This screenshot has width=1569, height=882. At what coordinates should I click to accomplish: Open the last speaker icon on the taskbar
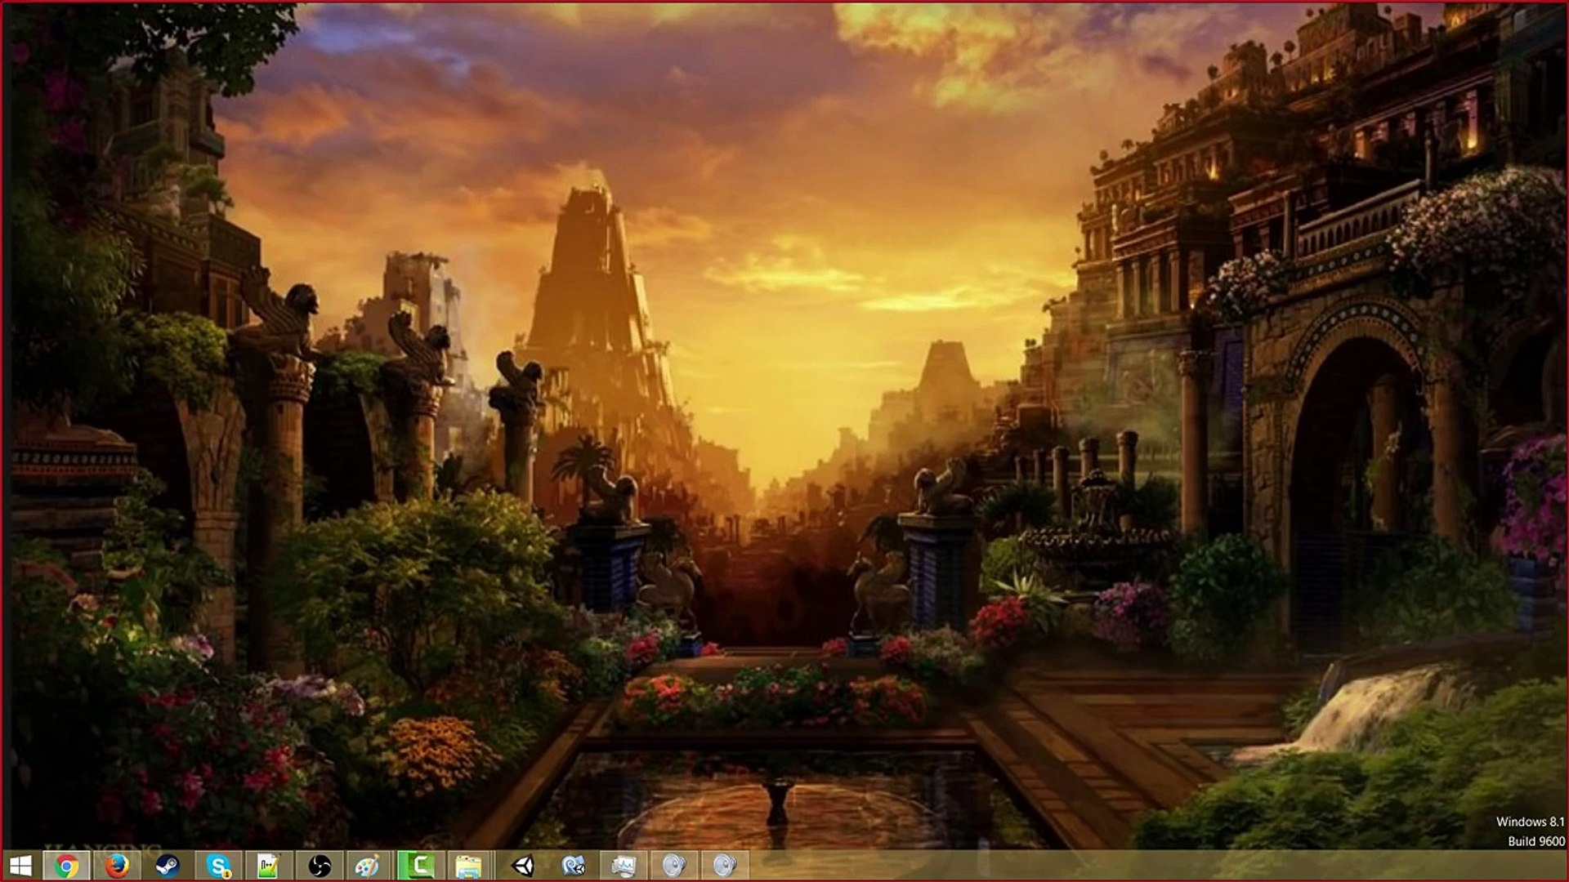pyautogui.click(x=725, y=866)
